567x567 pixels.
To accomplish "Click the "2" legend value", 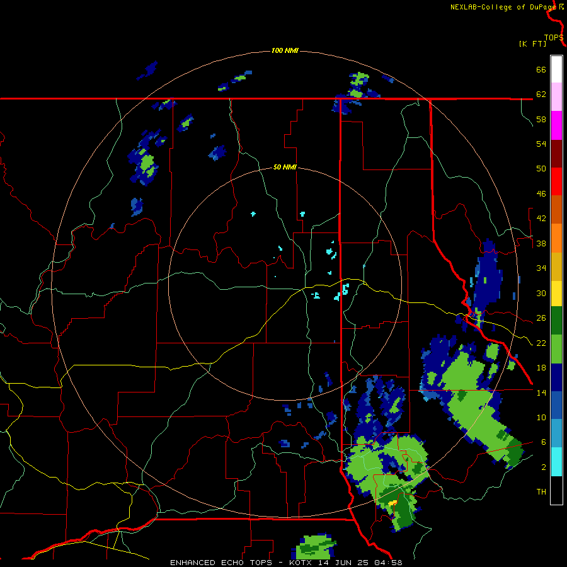I will [543, 467].
